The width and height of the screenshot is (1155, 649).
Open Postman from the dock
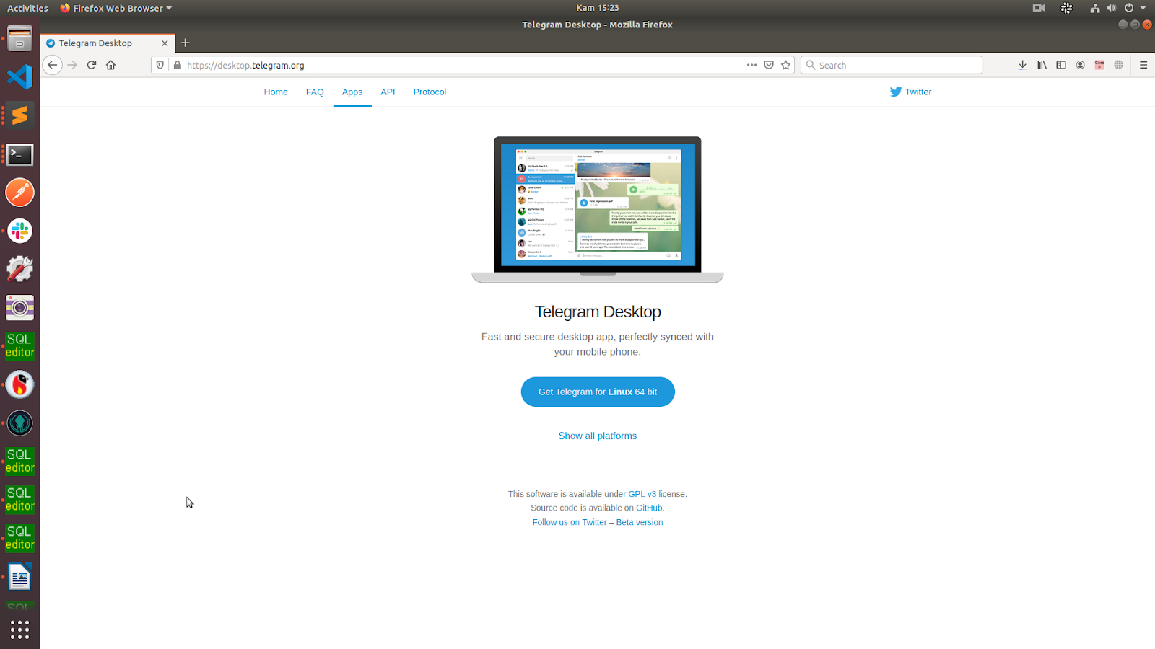point(19,193)
